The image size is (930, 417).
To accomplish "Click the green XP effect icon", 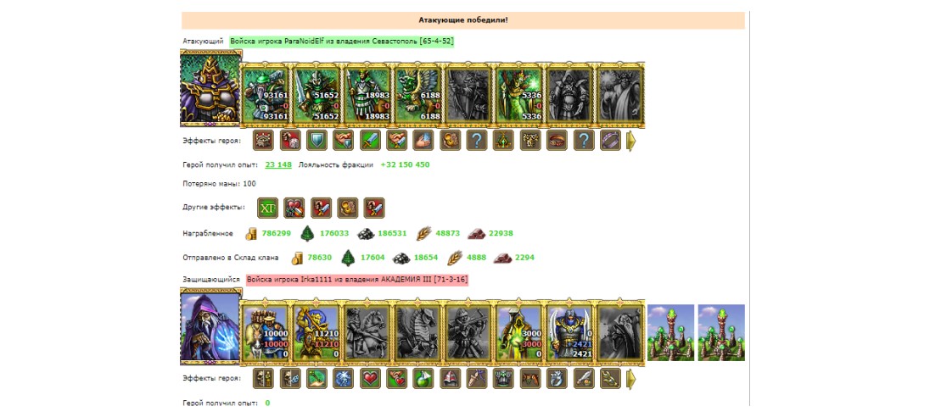I will pos(267,208).
